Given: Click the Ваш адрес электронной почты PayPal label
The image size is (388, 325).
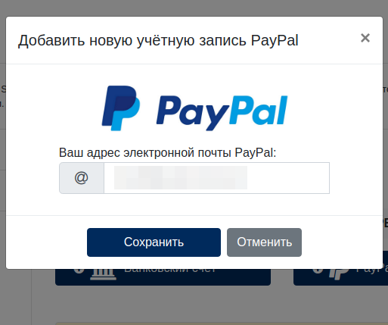Looking at the screenshot, I should (167, 152).
